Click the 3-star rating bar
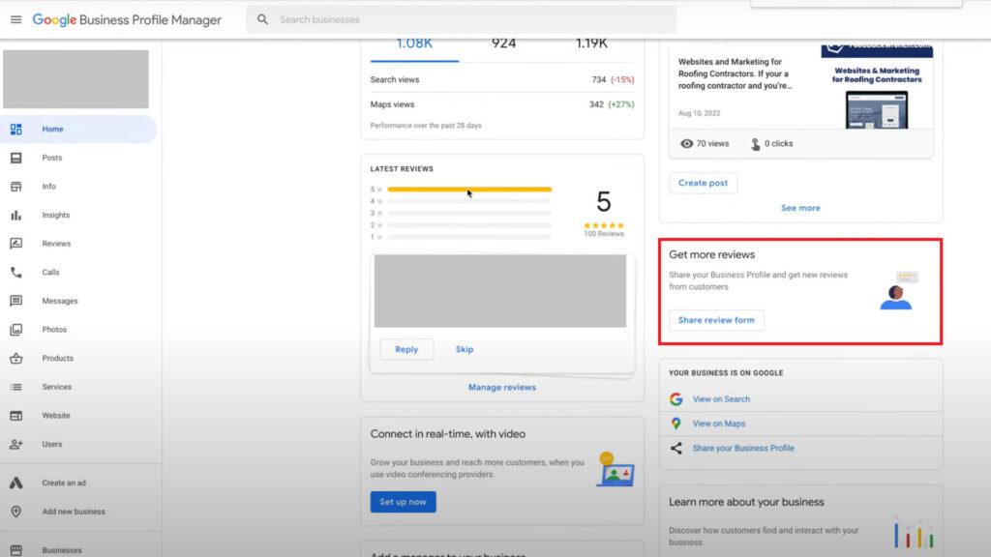 pyautogui.click(x=469, y=213)
